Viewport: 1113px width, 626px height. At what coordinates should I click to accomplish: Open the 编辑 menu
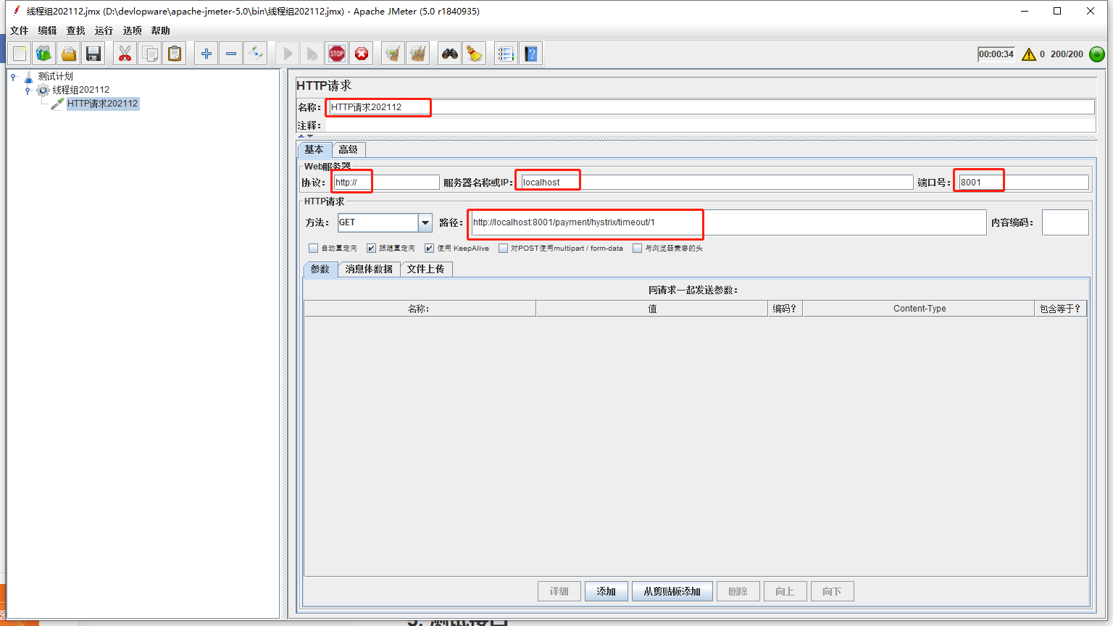tap(48, 30)
